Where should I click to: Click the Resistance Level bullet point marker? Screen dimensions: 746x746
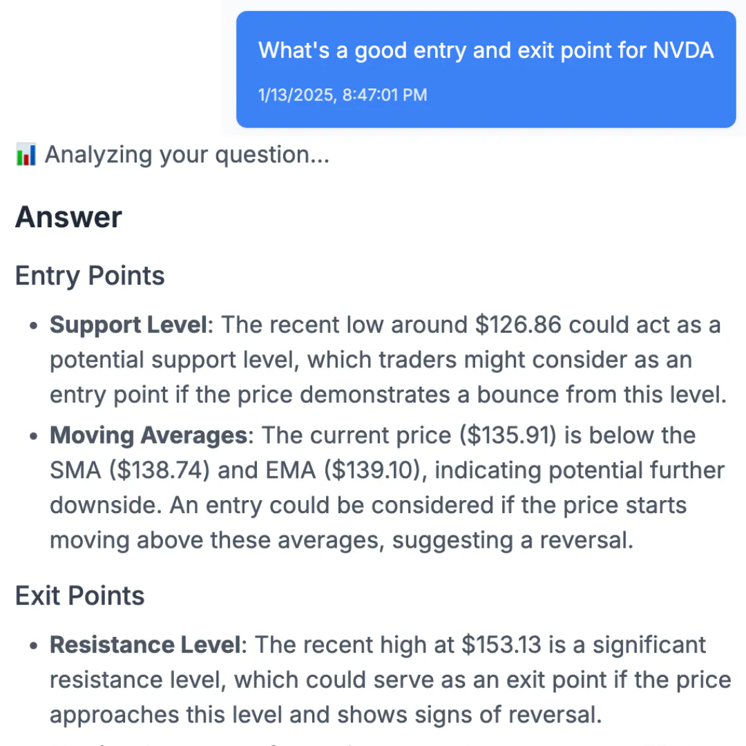[x=33, y=646]
